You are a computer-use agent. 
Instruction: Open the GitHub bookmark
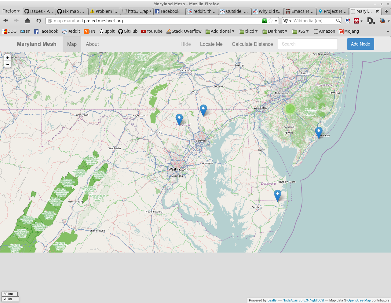128,31
